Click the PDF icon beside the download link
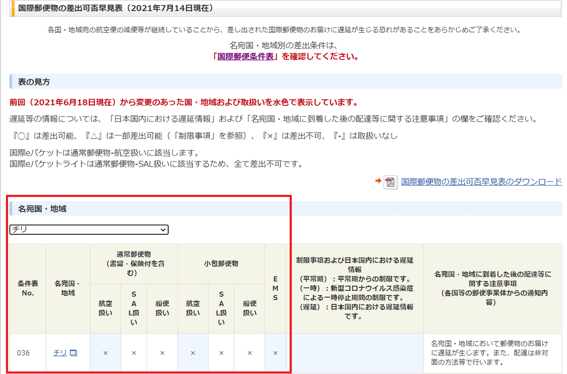The width and height of the screenshot is (567, 374). tap(390, 182)
